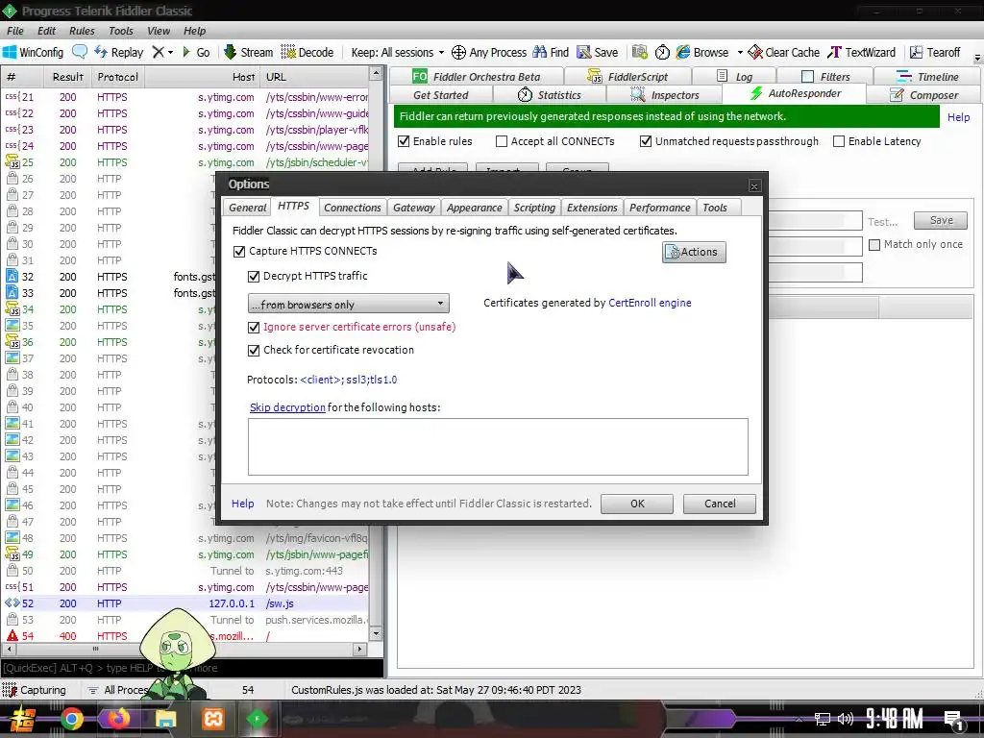Switch to the Connections options tab

352,208
